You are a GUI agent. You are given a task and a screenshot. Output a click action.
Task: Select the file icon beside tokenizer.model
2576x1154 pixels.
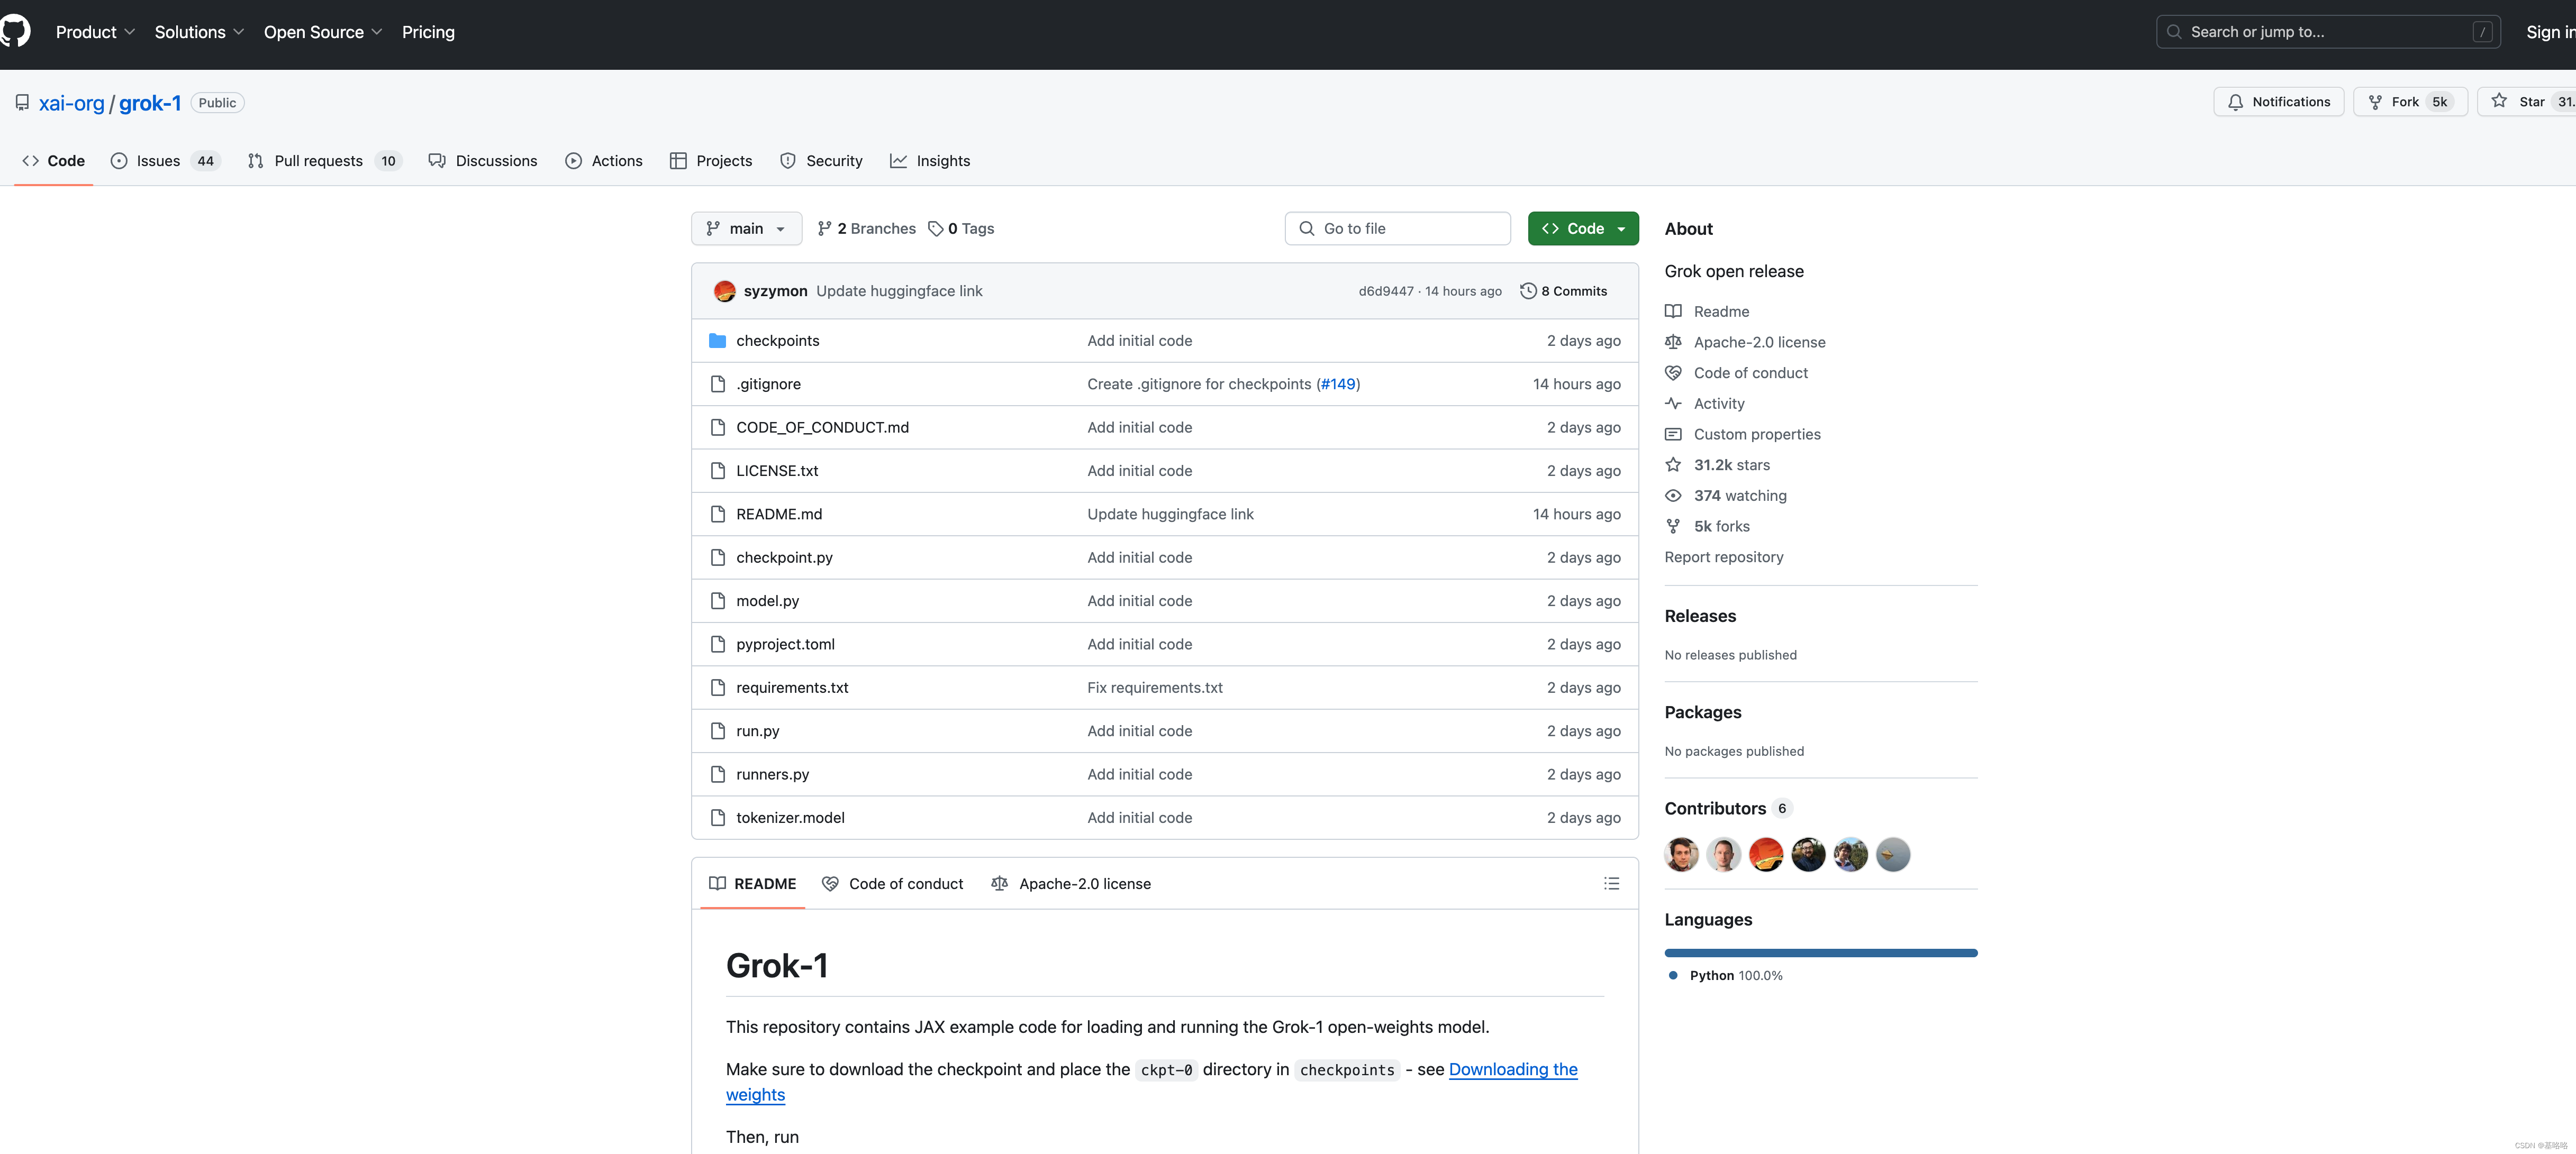717,817
